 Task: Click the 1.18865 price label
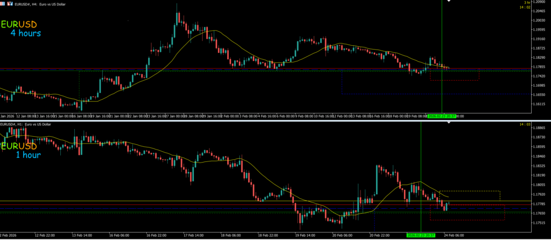pyautogui.click(x=539, y=128)
